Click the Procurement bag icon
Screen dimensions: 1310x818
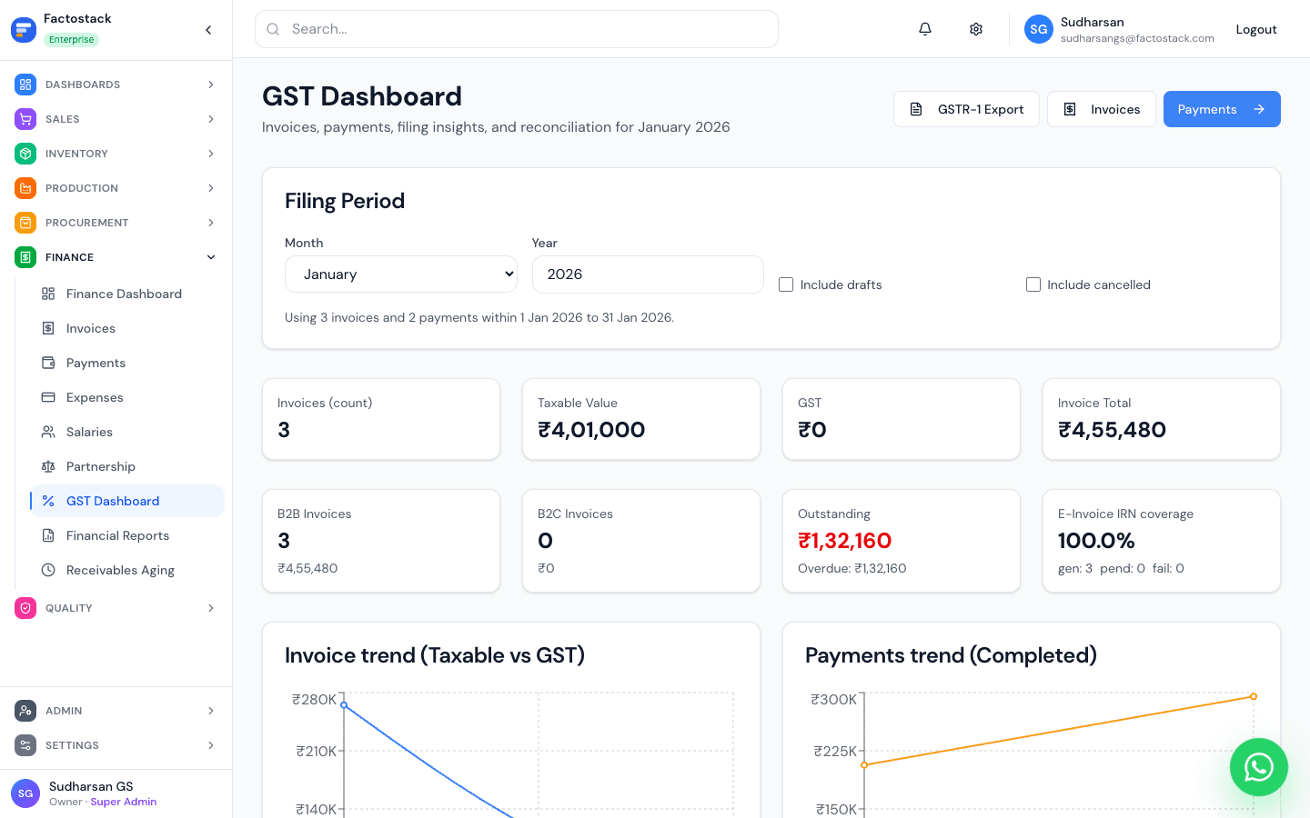tap(25, 223)
